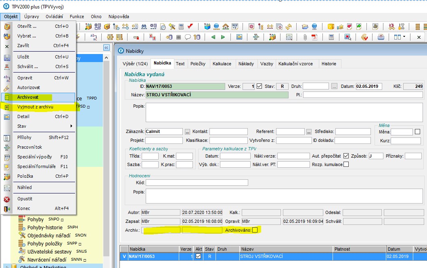Screen dimensions: 427x268
Task: Expand the Stav submenu arrow
Action: point(71,126)
